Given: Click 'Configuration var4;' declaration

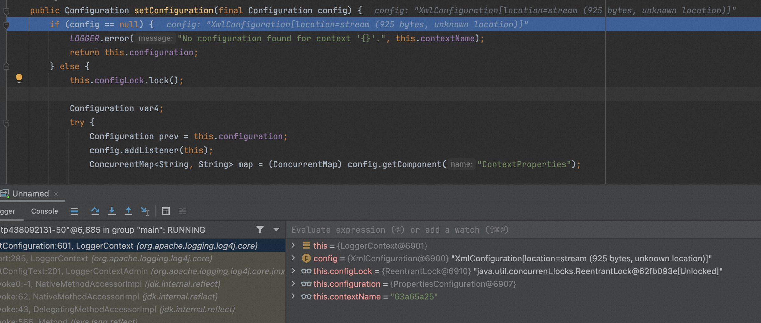Looking at the screenshot, I should (117, 108).
